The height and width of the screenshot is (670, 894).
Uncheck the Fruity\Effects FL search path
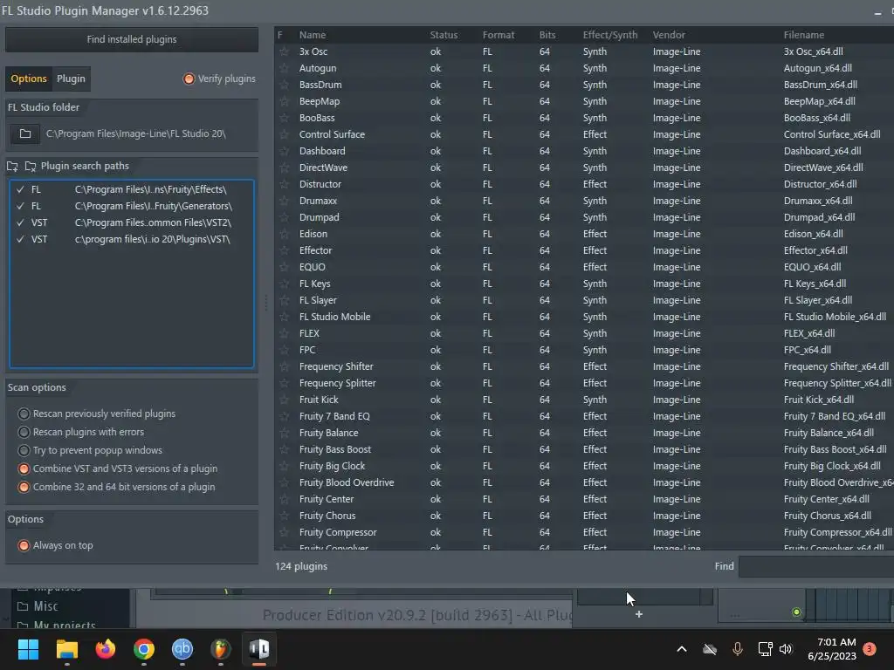21,189
